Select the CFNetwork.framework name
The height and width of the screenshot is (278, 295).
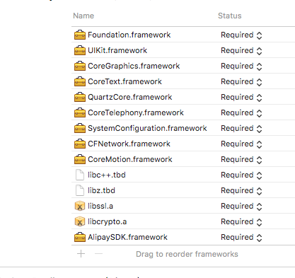click(129, 144)
